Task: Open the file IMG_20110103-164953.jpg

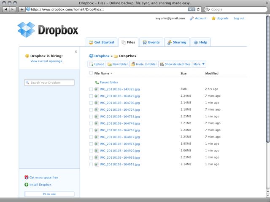Action: [x=120, y=165]
